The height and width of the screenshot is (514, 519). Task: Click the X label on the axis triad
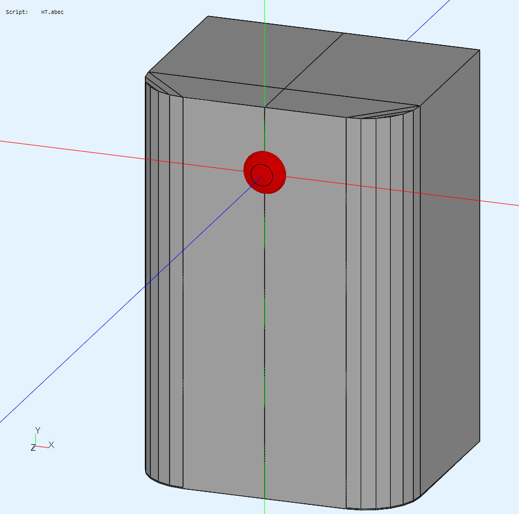[x=52, y=445]
